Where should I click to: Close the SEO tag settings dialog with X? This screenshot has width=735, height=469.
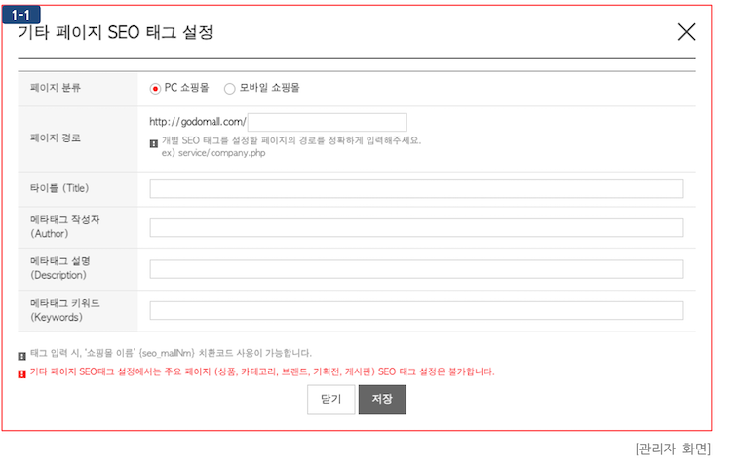pos(686,32)
